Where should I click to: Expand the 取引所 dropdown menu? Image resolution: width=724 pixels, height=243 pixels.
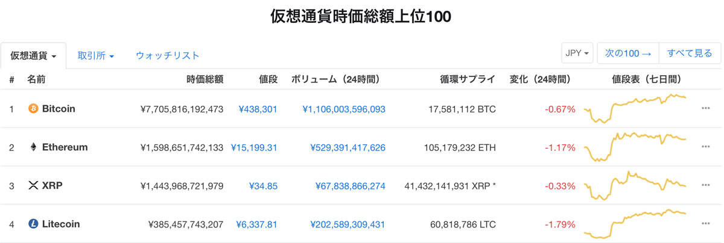click(x=96, y=55)
